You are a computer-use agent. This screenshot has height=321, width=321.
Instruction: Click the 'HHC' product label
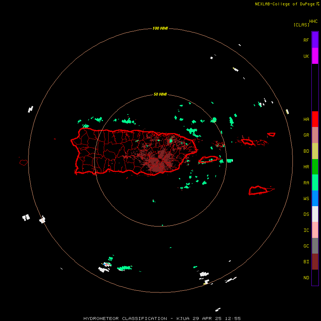313,21
